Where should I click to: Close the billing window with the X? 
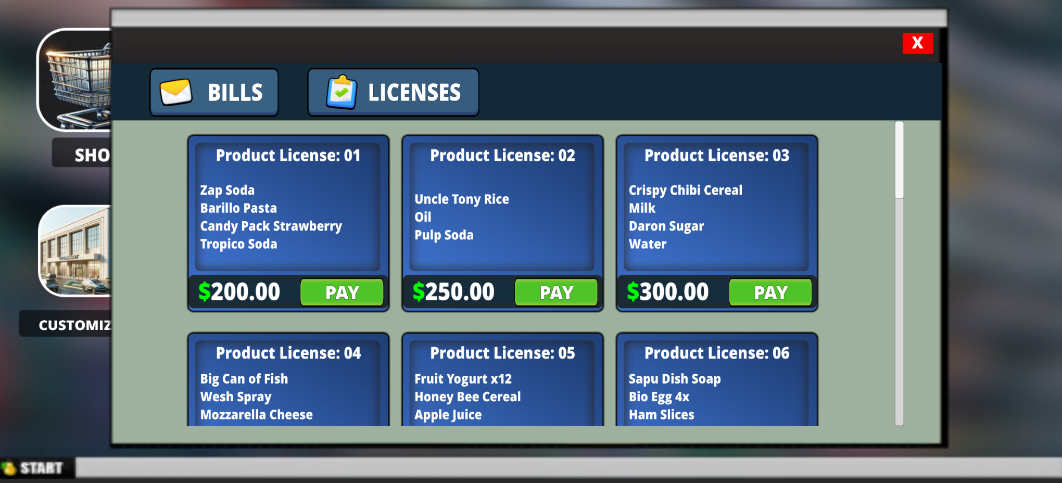918,44
